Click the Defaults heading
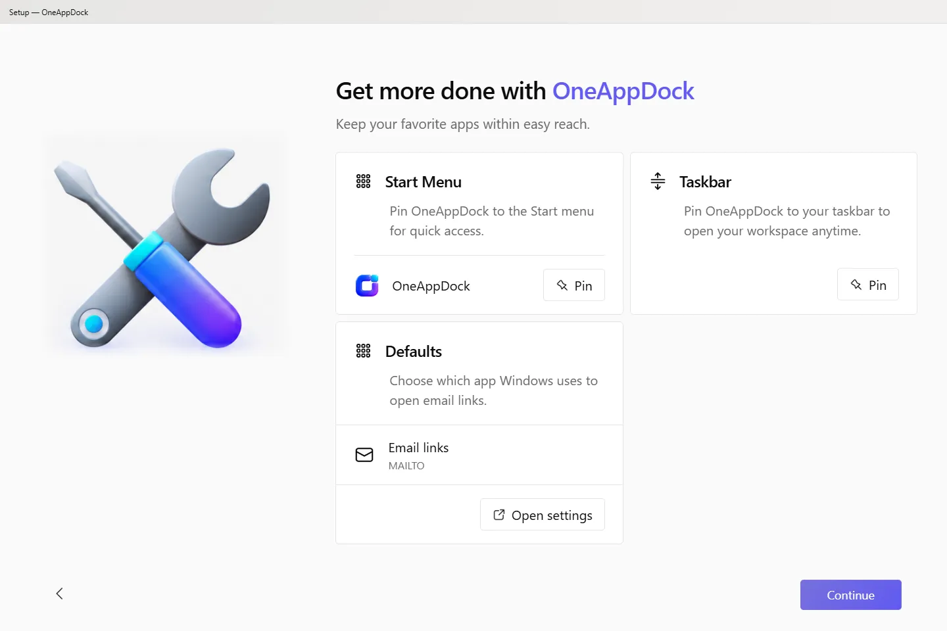947x631 pixels. (x=414, y=352)
